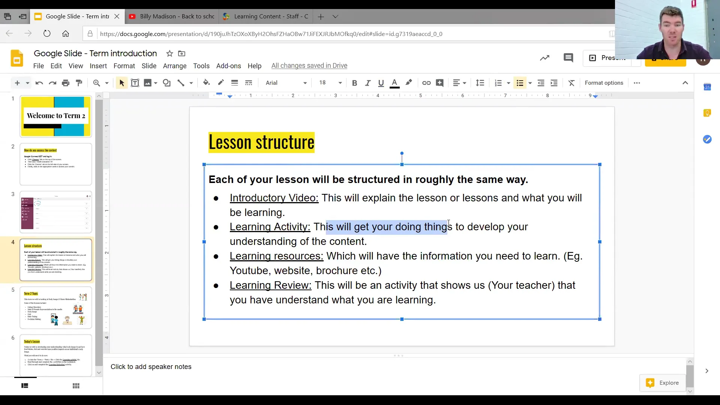The width and height of the screenshot is (720, 405).
Task: Click the Redo icon in toolbar
Action: tap(52, 83)
